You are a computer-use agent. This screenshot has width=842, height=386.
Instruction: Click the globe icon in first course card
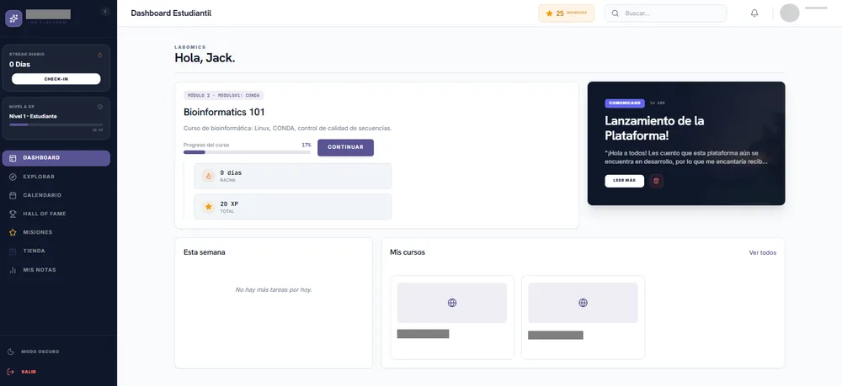click(452, 303)
